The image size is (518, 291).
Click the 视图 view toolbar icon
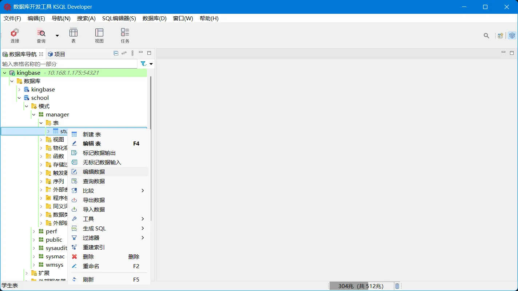[99, 35]
